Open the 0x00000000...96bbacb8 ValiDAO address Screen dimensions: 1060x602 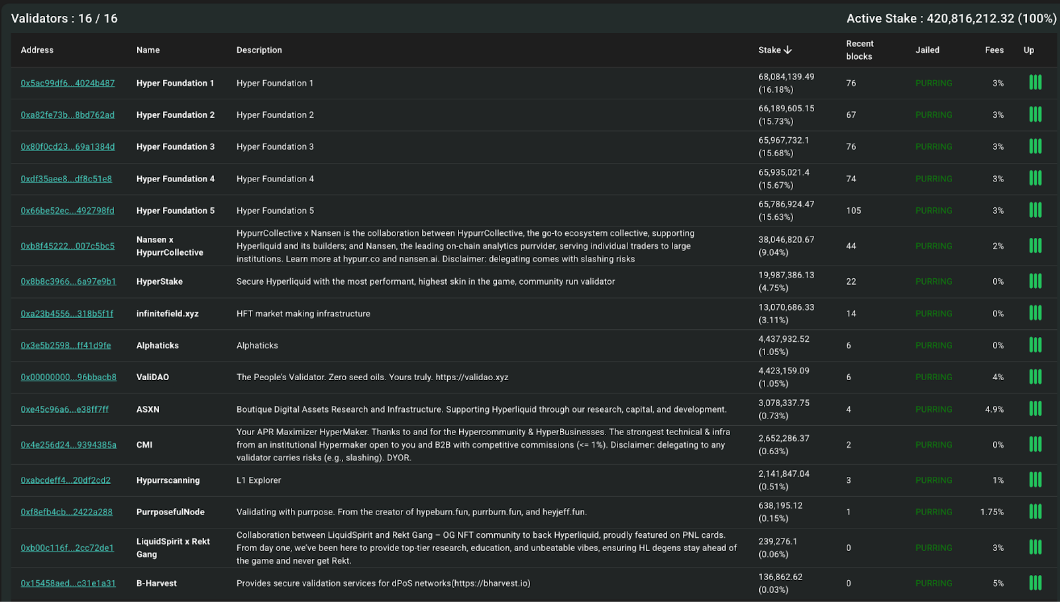[68, 377]
